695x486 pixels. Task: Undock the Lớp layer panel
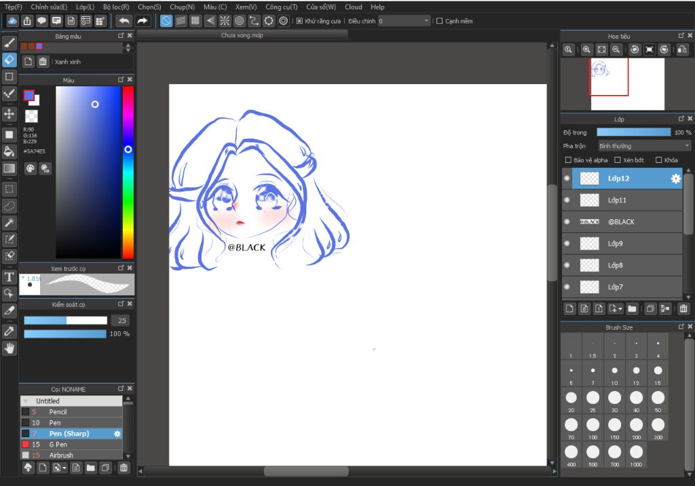tap(681, 118)
